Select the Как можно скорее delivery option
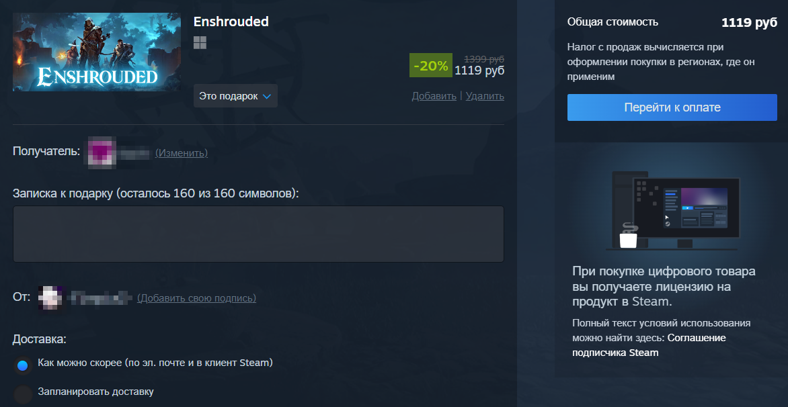The image size is (788, 407). coord(22,365)
